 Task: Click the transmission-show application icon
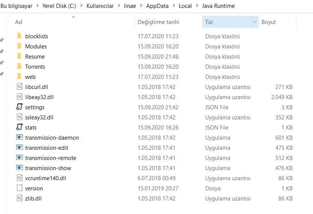point(20,168)
